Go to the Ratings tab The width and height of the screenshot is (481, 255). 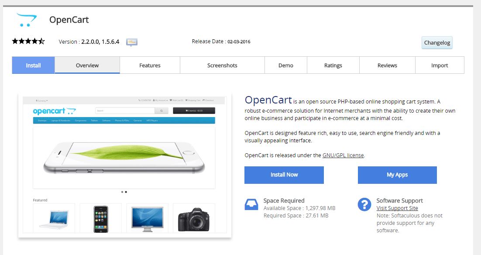click(333, 65)
